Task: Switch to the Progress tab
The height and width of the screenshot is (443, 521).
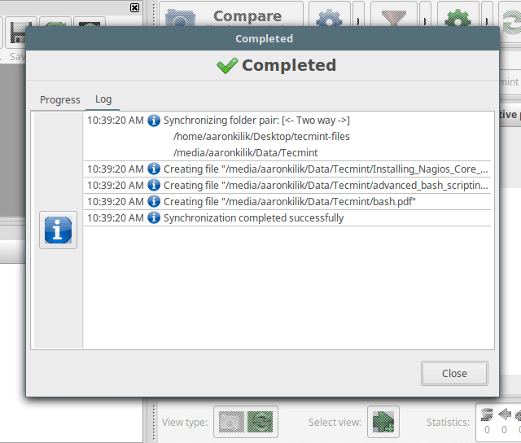Action: pyautogui.click(x=60, y=99)
